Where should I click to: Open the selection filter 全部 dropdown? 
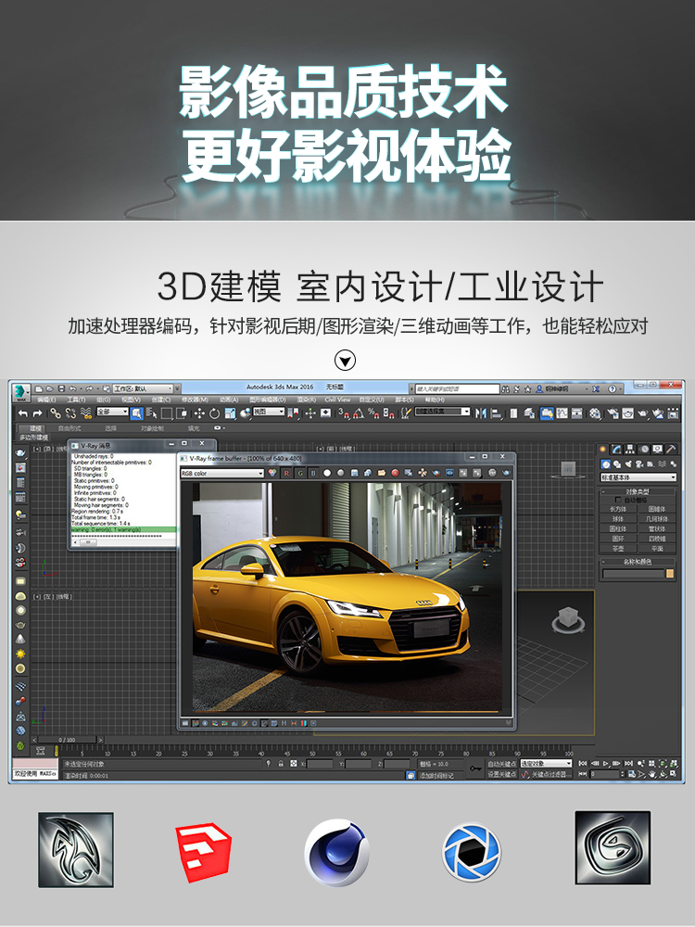coord(112,412)
